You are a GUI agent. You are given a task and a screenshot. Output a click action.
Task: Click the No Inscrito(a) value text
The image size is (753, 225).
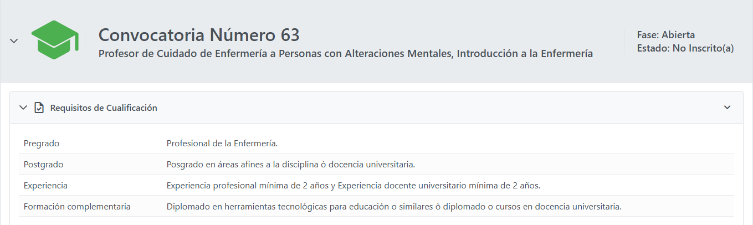coord(703,48)
